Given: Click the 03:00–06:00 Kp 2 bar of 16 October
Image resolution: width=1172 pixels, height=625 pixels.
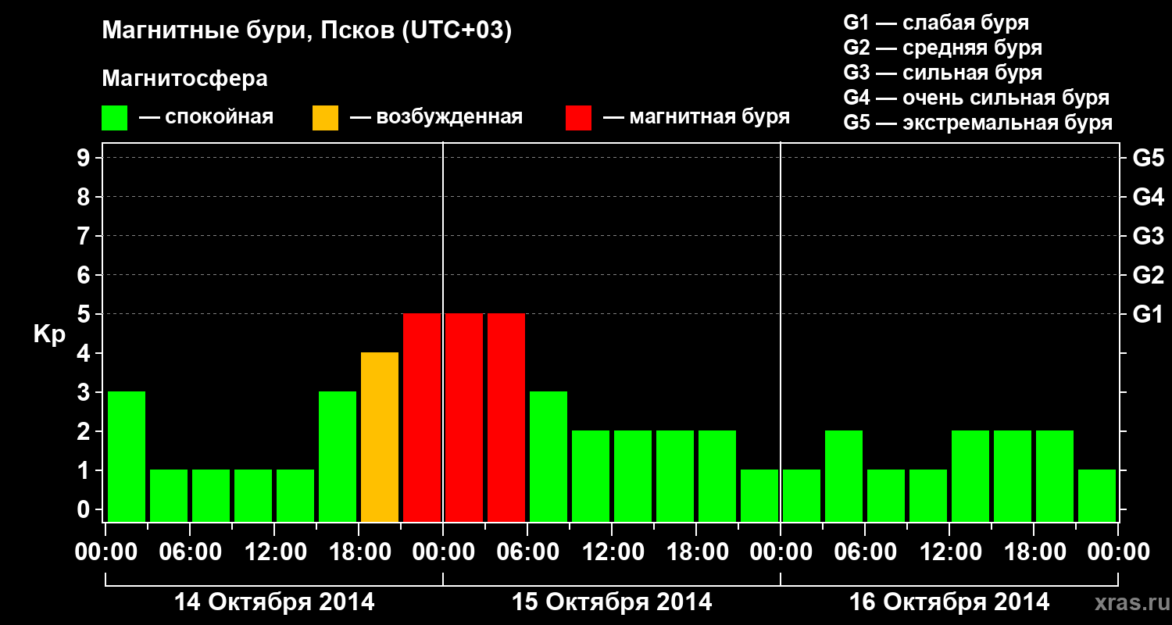Looking at the screenshot, I should [844, 476].
